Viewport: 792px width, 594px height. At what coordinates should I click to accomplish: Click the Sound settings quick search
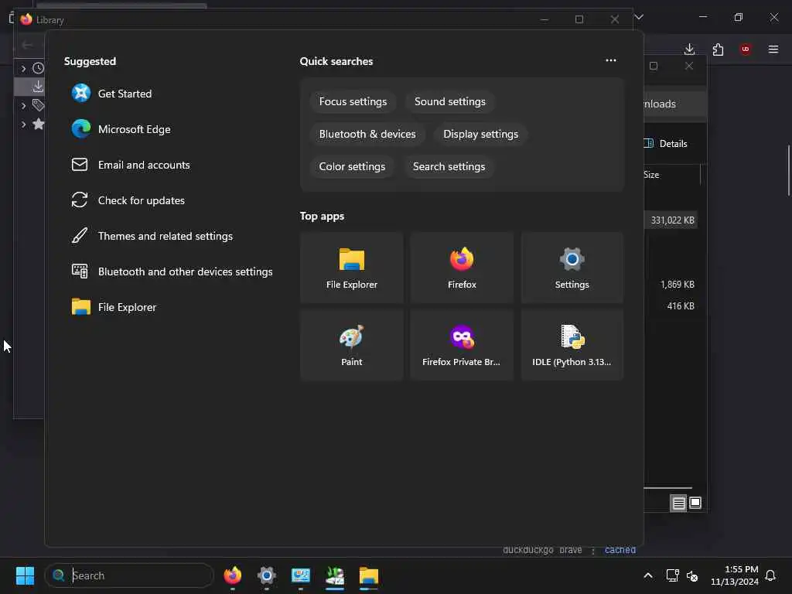449,101
